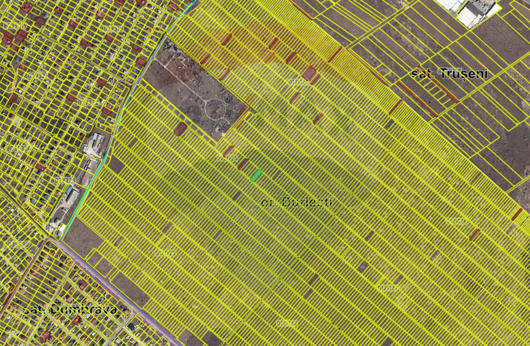Select the red square parcel left of the open field

tap(180, 129)
